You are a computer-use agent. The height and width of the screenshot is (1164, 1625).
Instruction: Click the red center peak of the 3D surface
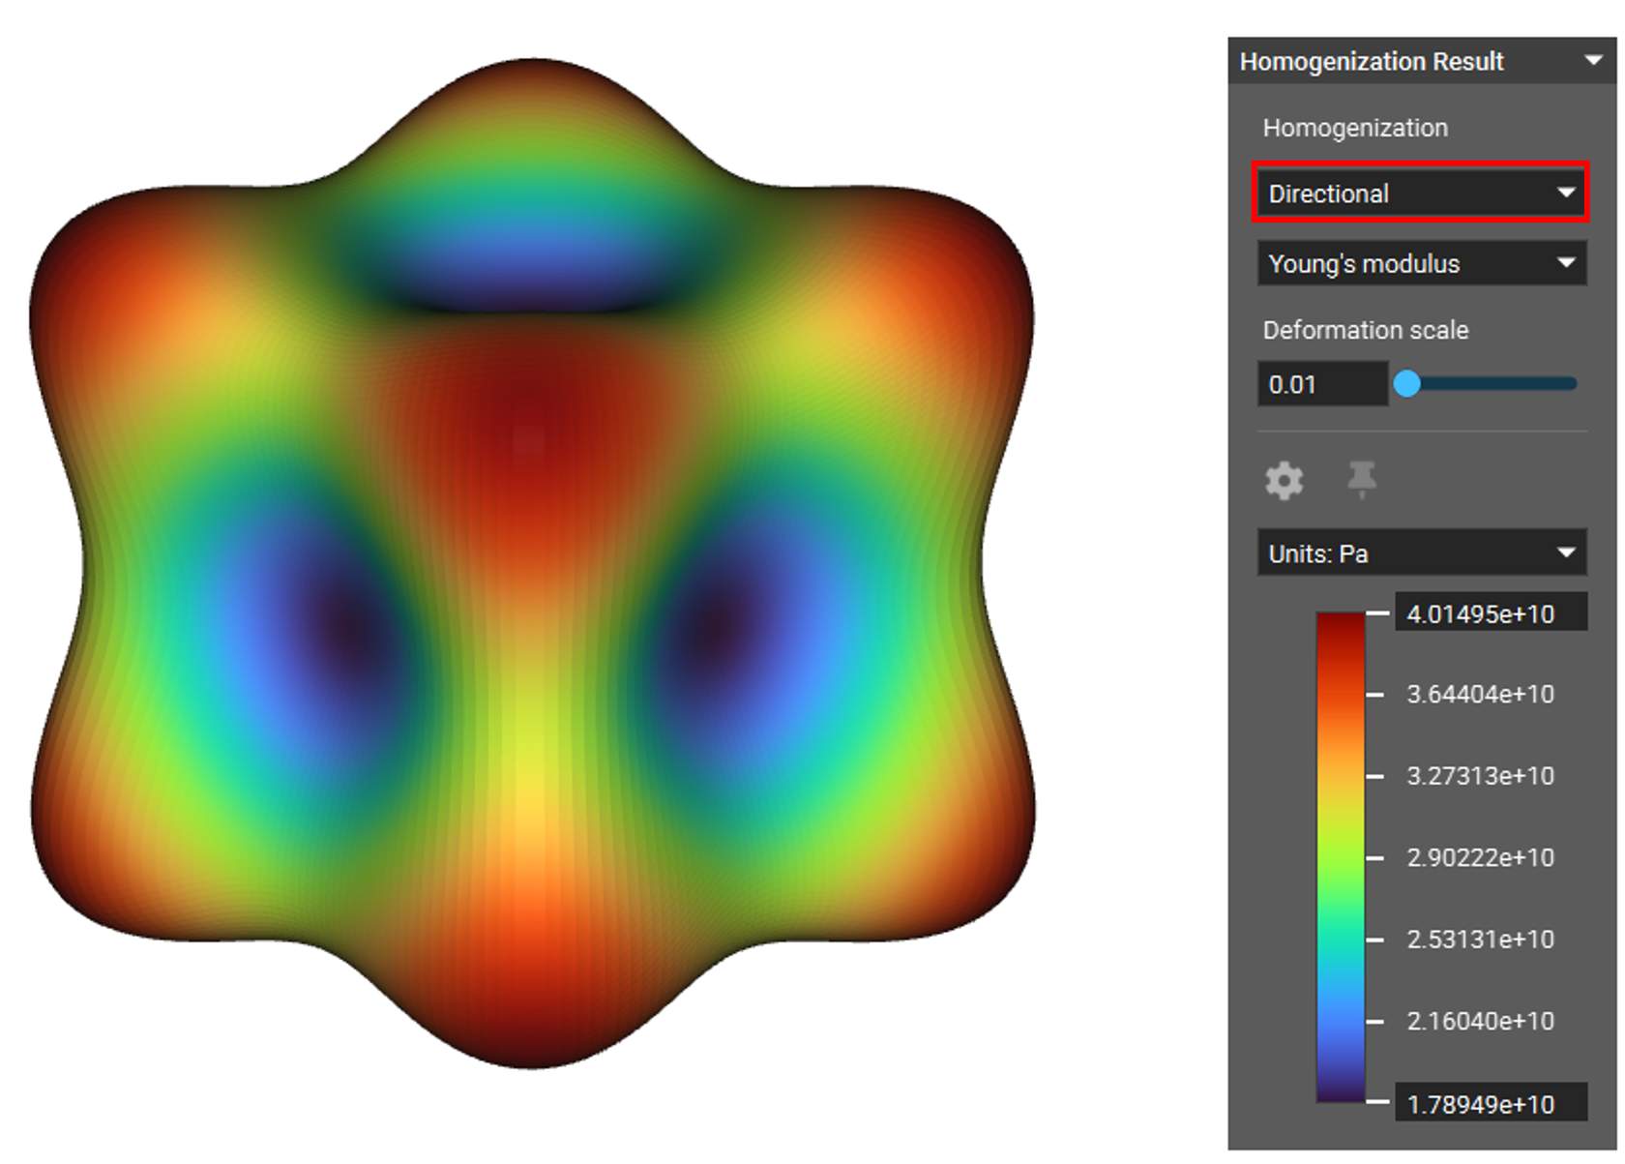(x=527, y=416)
